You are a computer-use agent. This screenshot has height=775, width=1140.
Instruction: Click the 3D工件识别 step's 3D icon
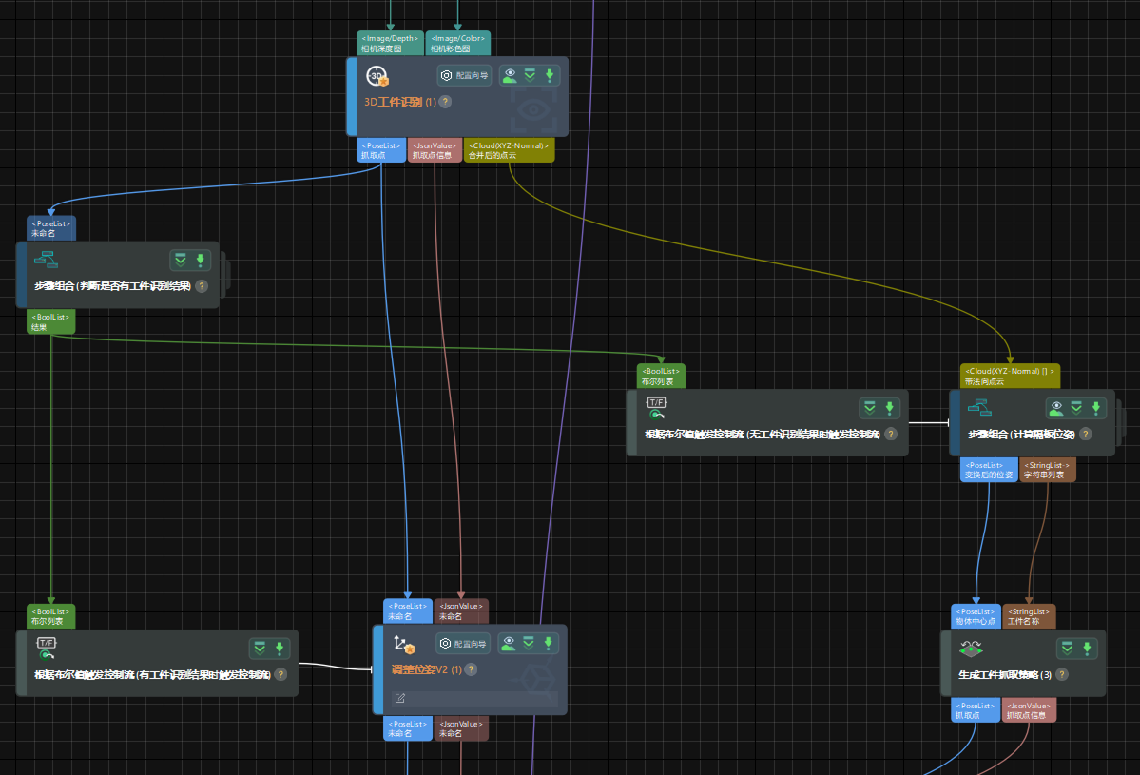pos(377,76)
